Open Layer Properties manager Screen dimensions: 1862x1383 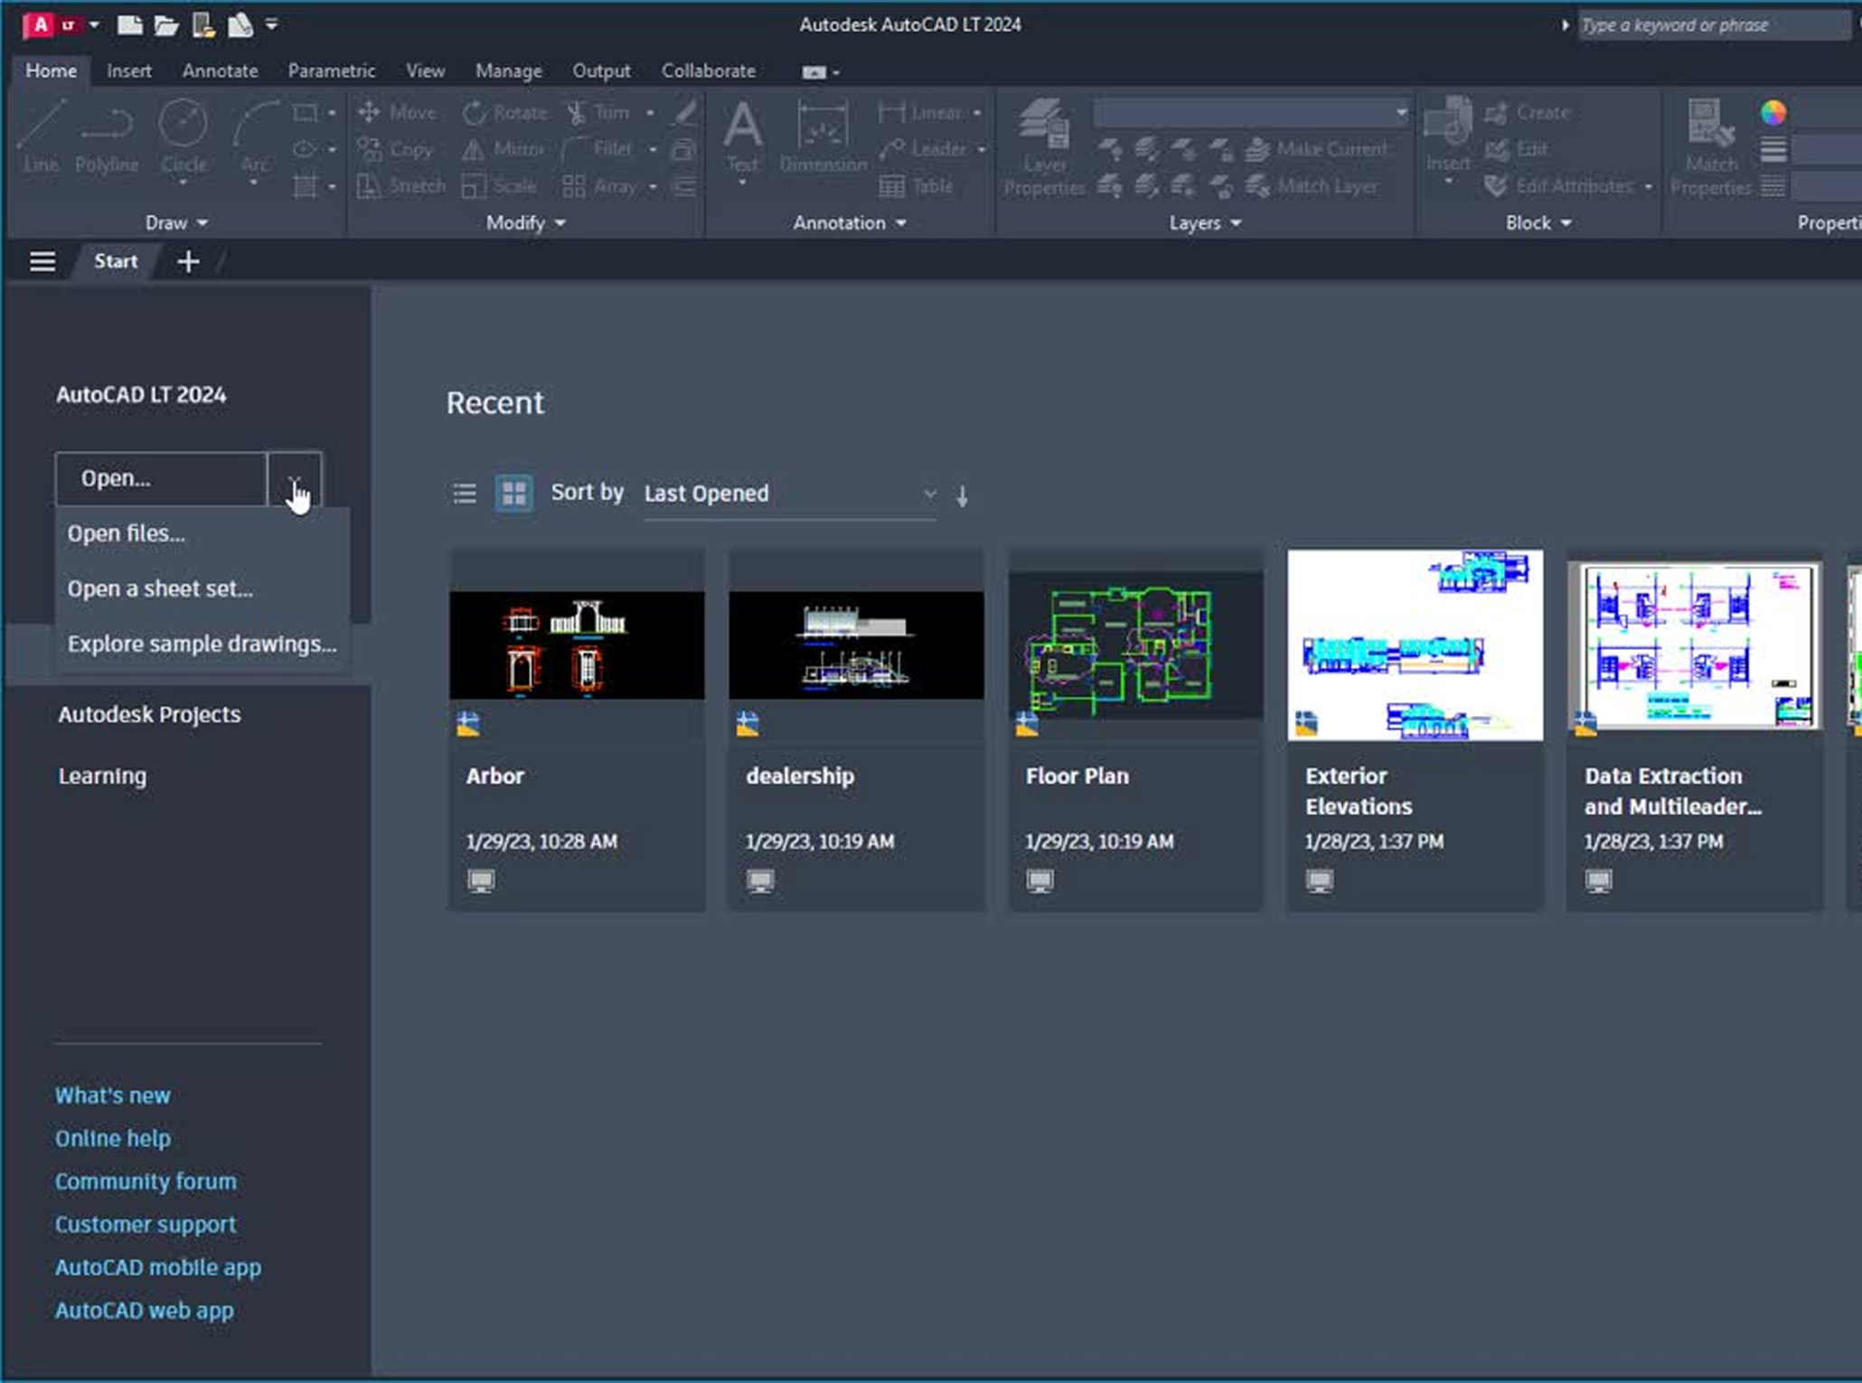(1044, 147)
